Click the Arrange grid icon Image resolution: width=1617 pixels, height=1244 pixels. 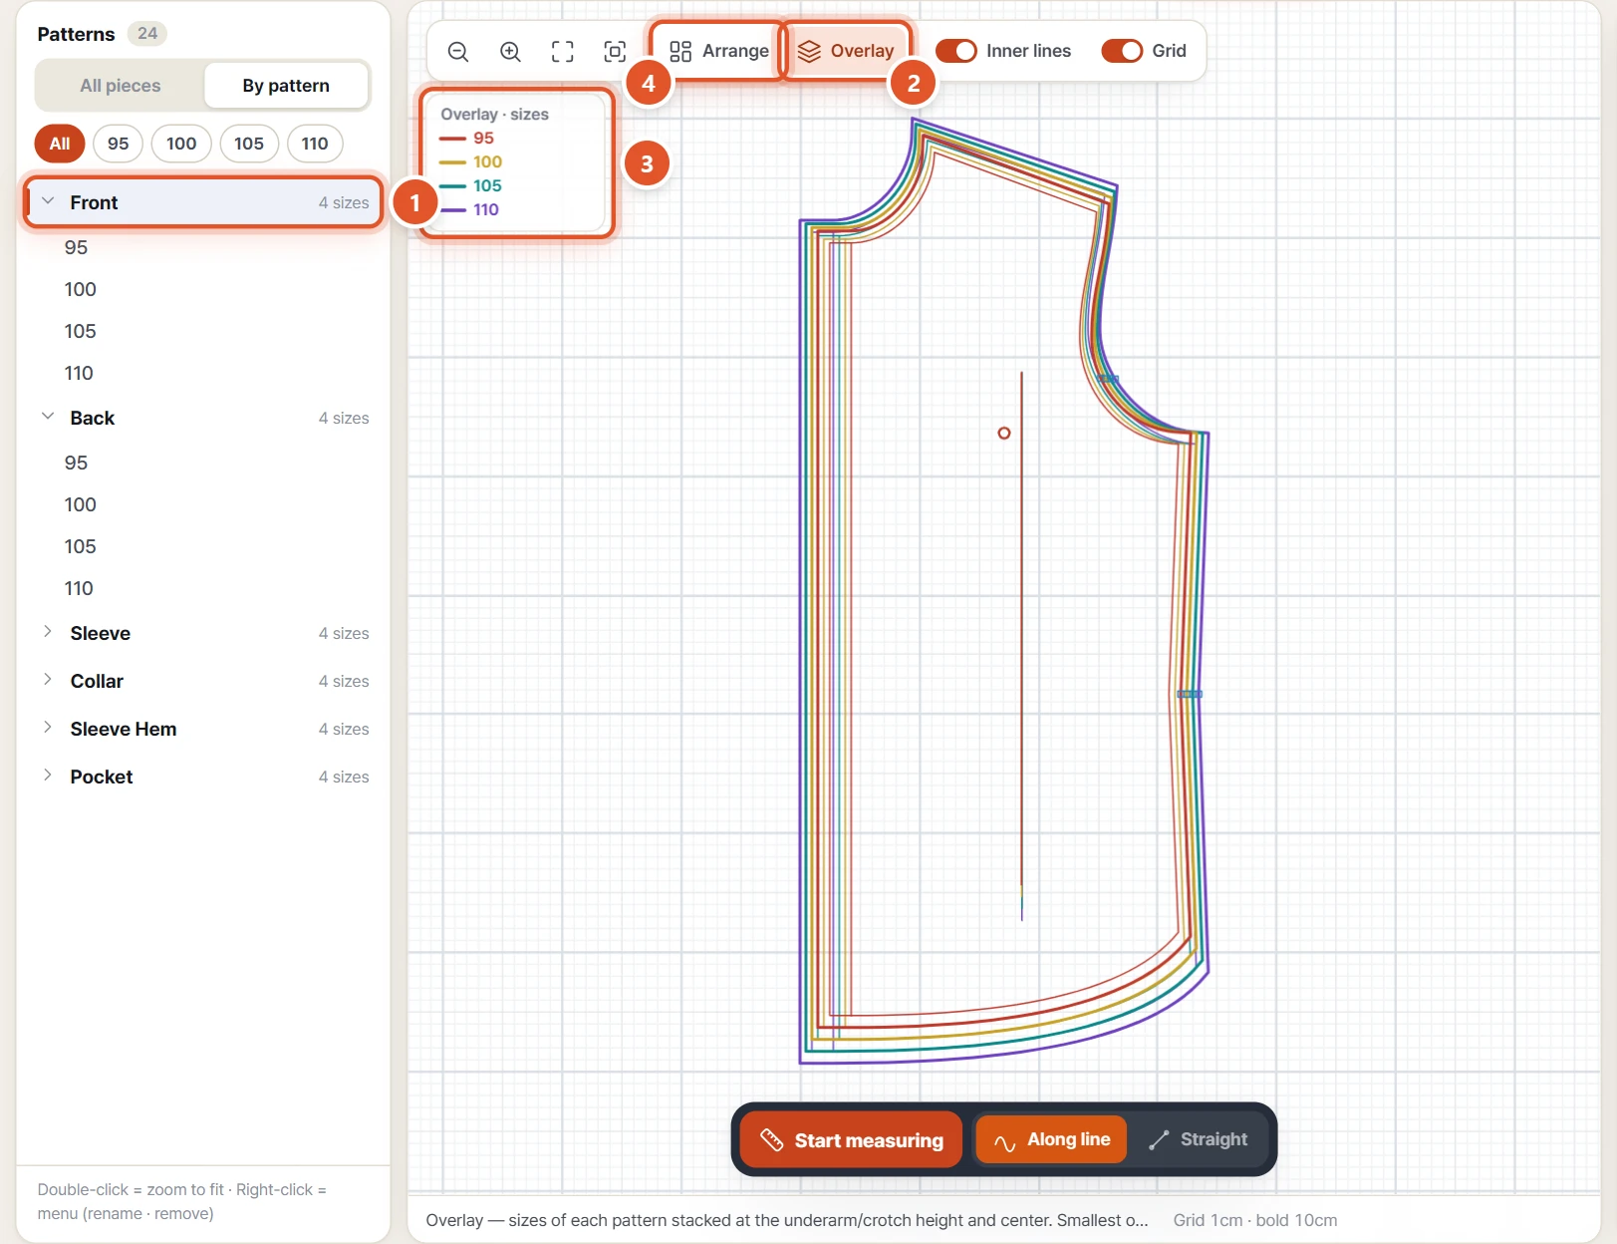[x=680, y=52]
